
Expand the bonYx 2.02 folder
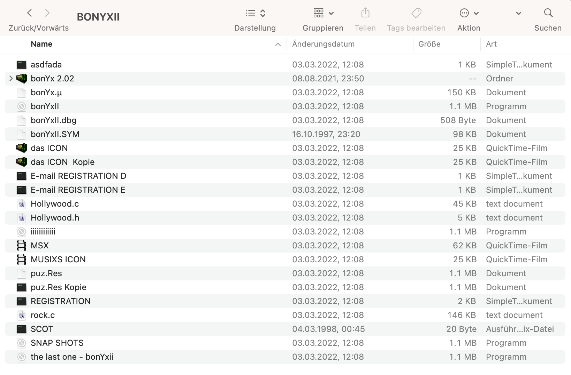tap(11, 79)
